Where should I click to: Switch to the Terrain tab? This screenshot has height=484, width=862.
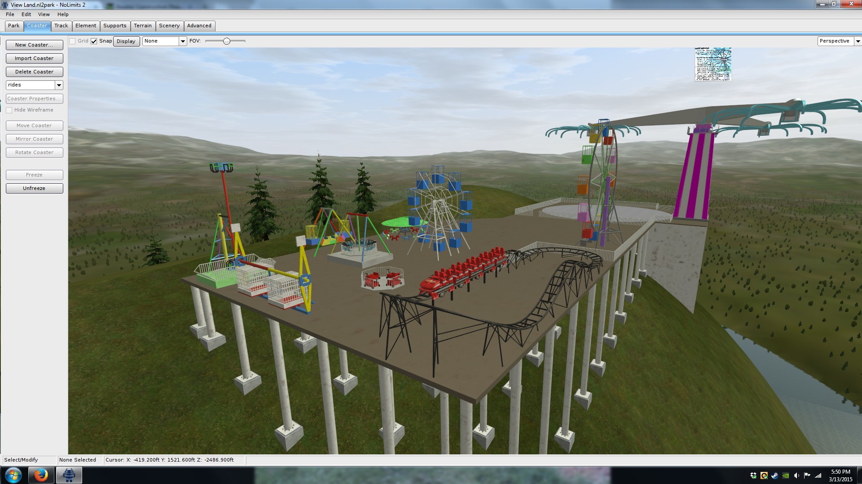143,26
